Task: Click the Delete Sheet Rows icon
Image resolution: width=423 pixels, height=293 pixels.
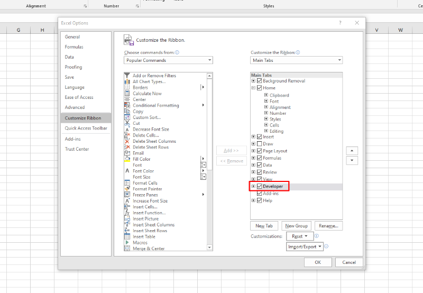Action: point(127,147)
